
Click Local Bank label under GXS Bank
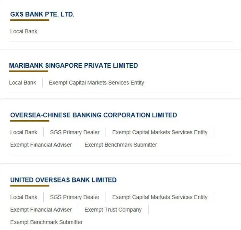24,31
